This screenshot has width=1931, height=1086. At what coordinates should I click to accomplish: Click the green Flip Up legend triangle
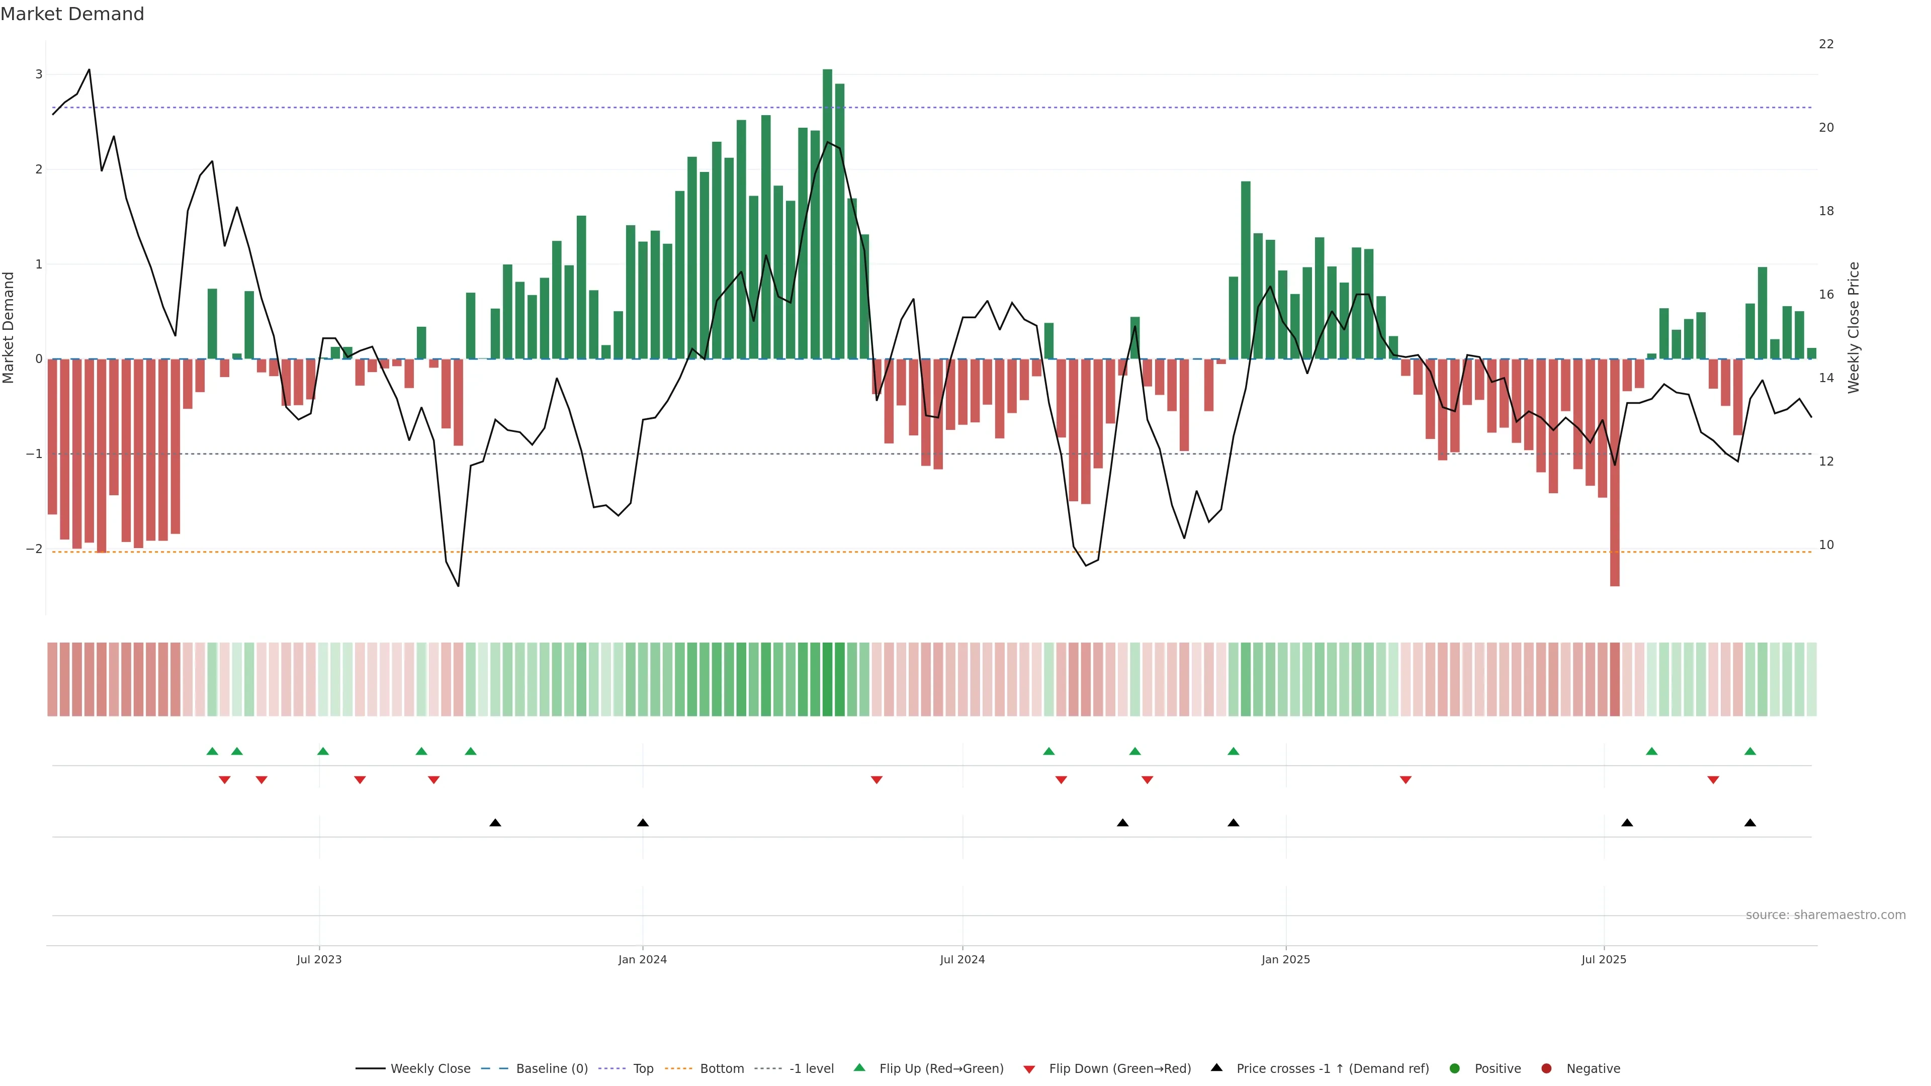[859, 1067]
